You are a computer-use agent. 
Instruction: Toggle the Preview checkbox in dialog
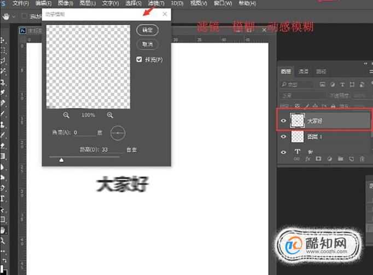tap(139, 59)
